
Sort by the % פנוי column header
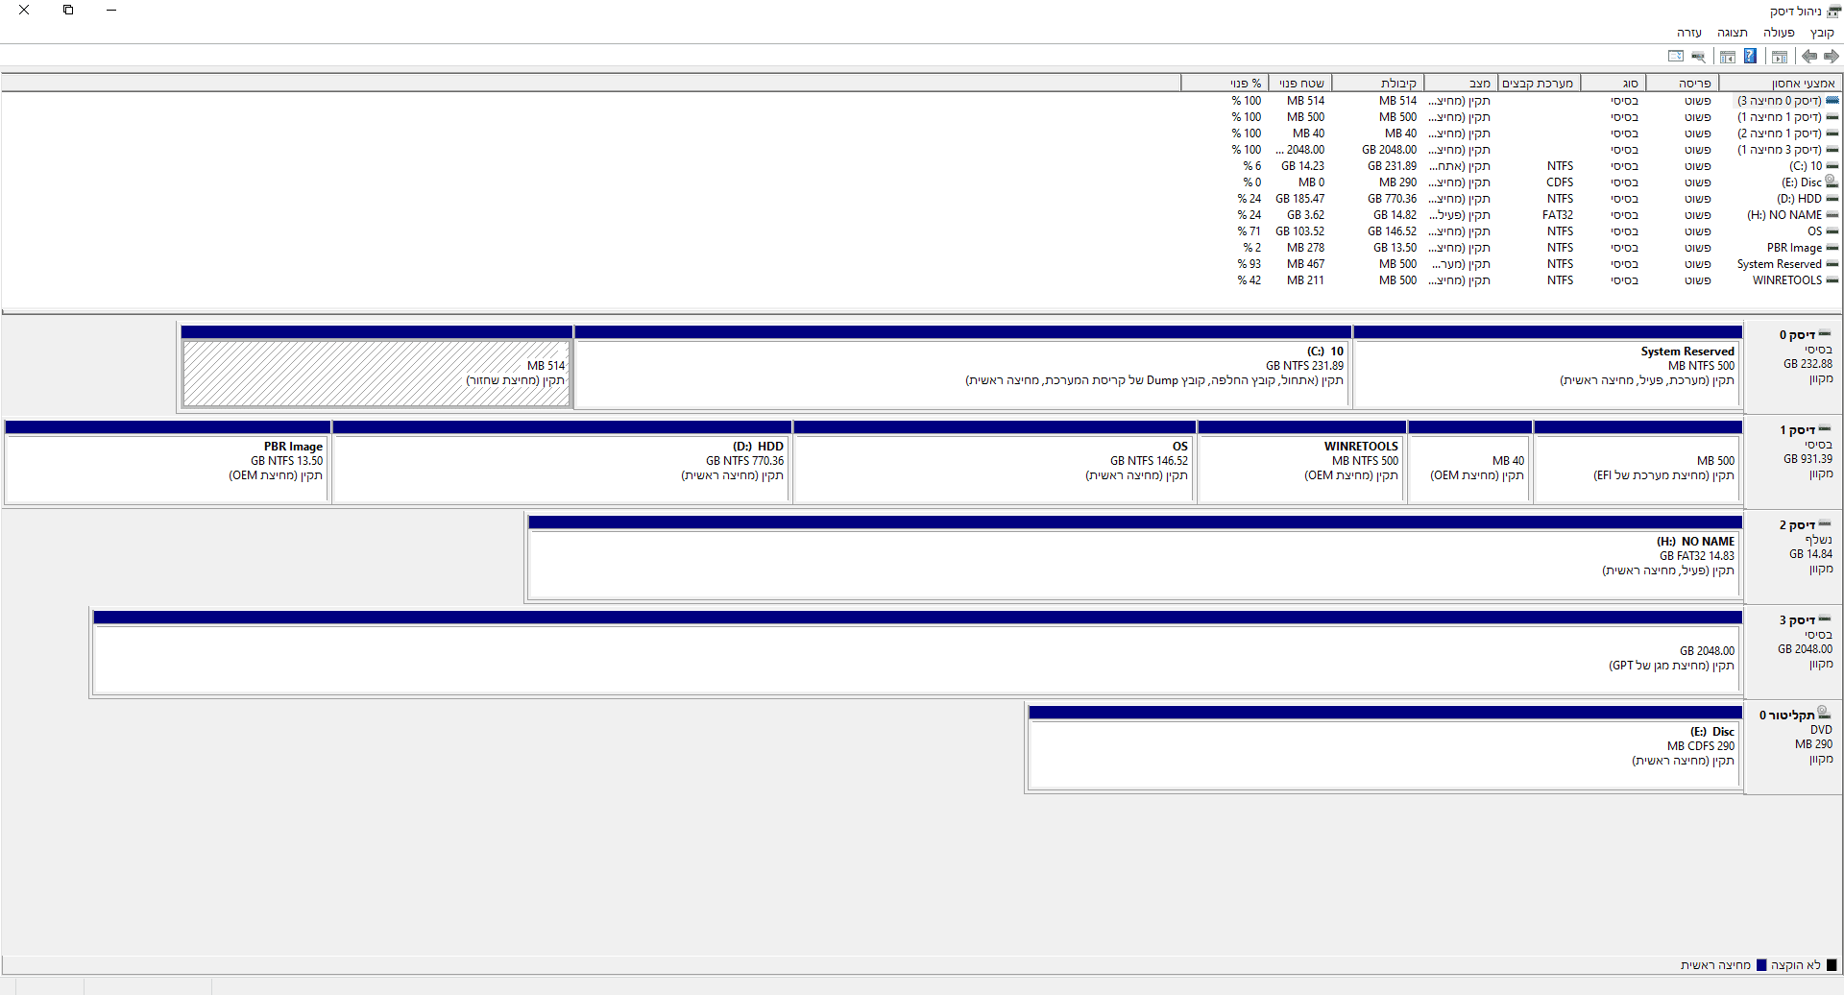tap(1225, 84)
